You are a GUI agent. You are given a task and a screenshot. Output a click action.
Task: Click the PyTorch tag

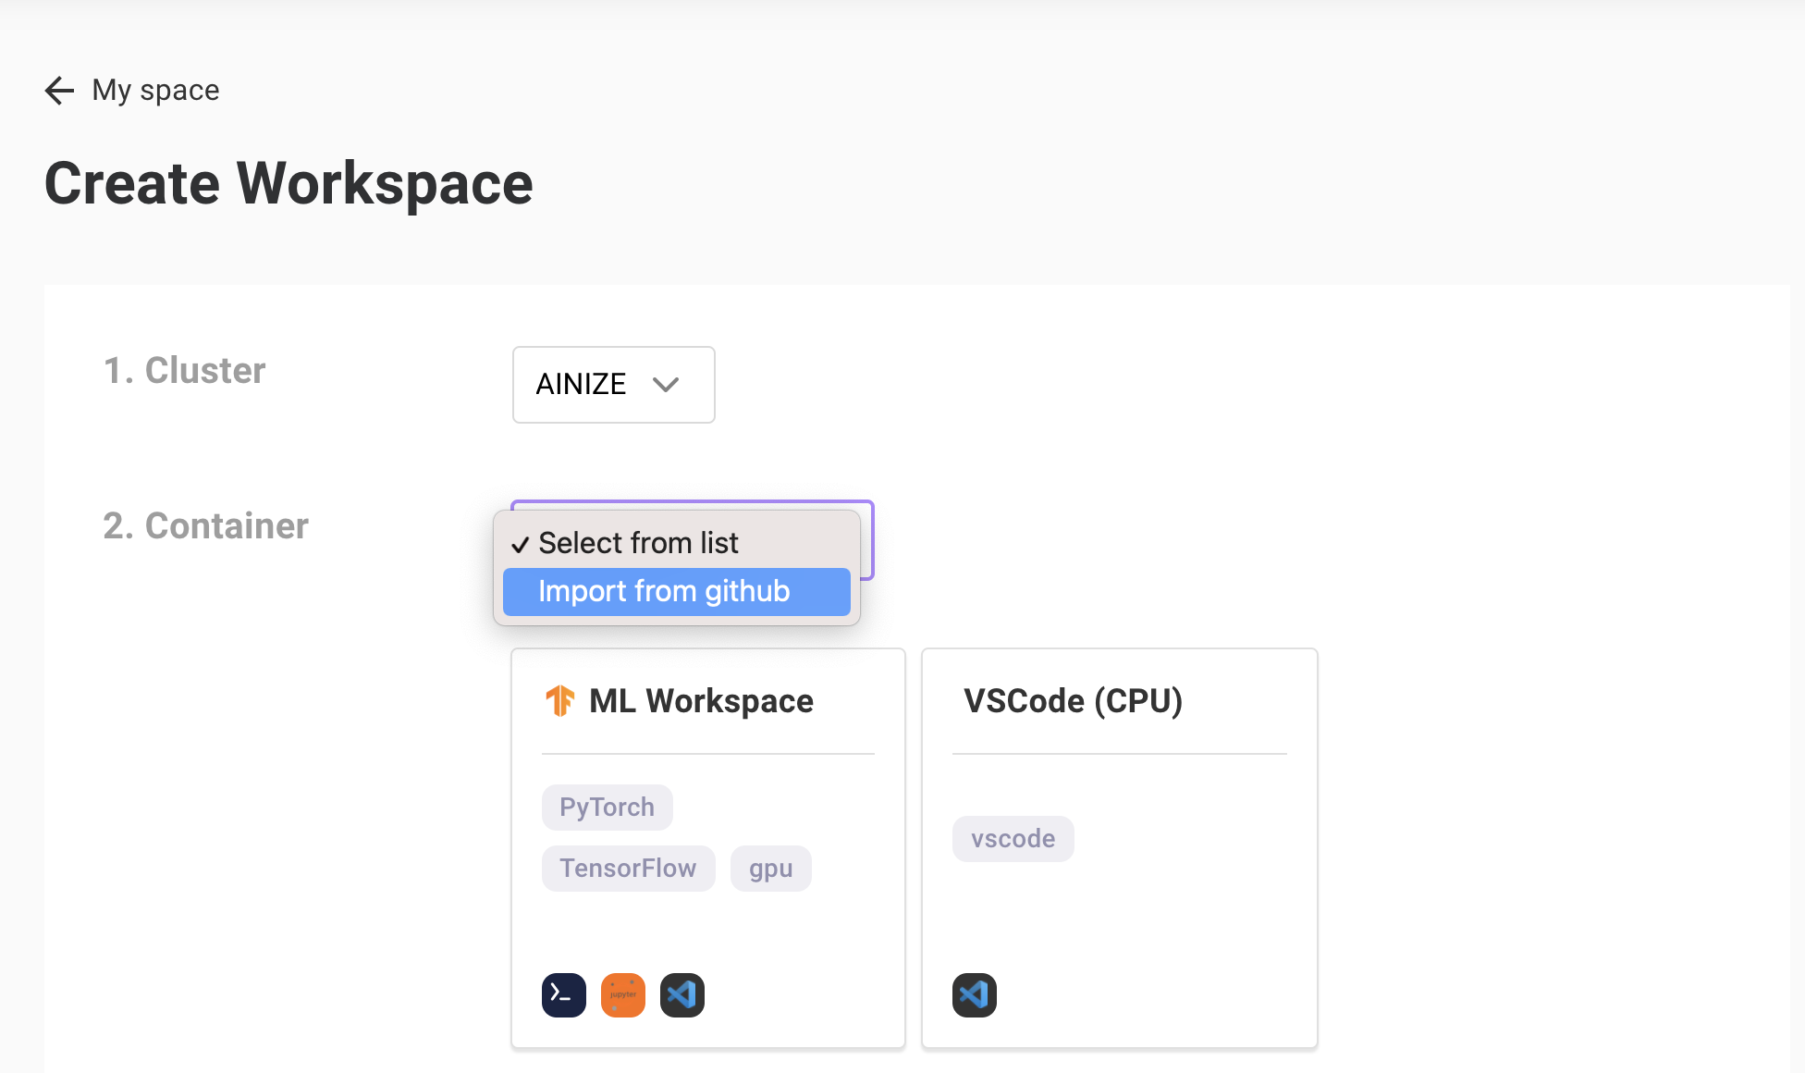(x=607, y=807)
